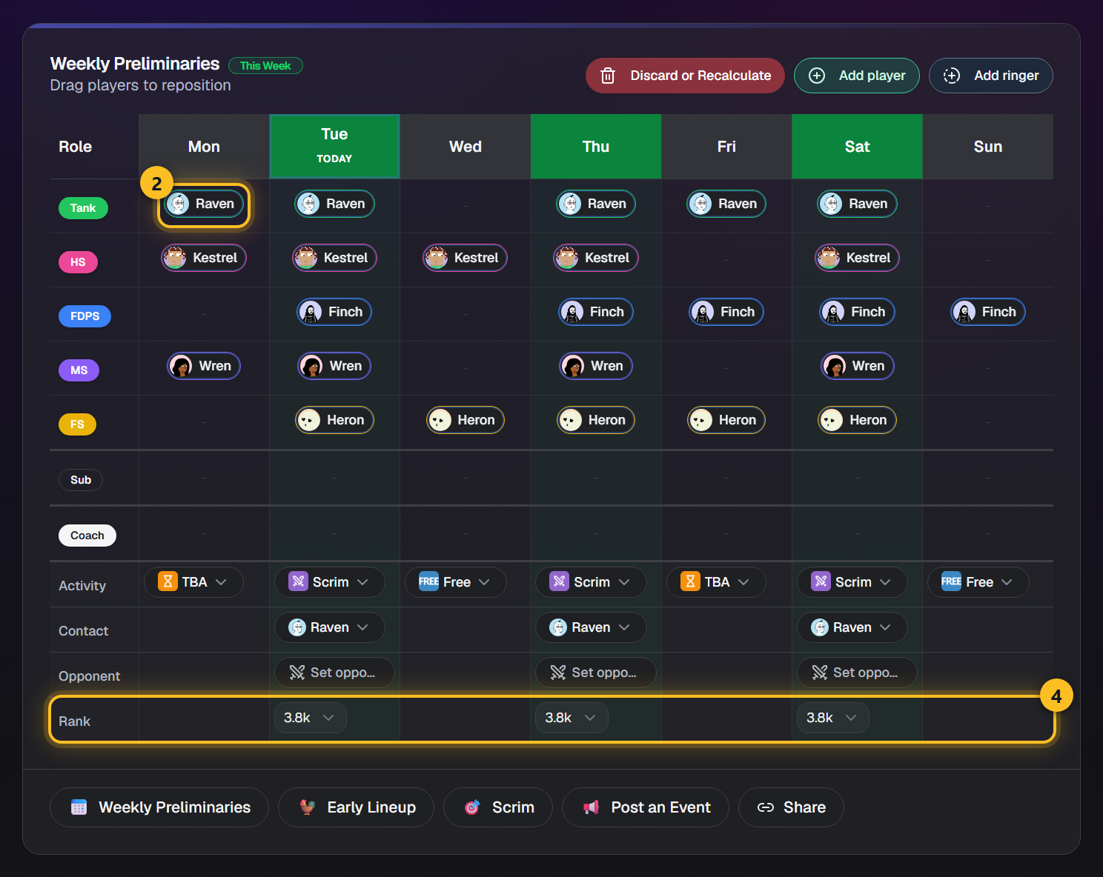Select Kestrel chip in Saturday's HS cell
The height and width of the screenshot is (877, 1103).
point(857,258)
